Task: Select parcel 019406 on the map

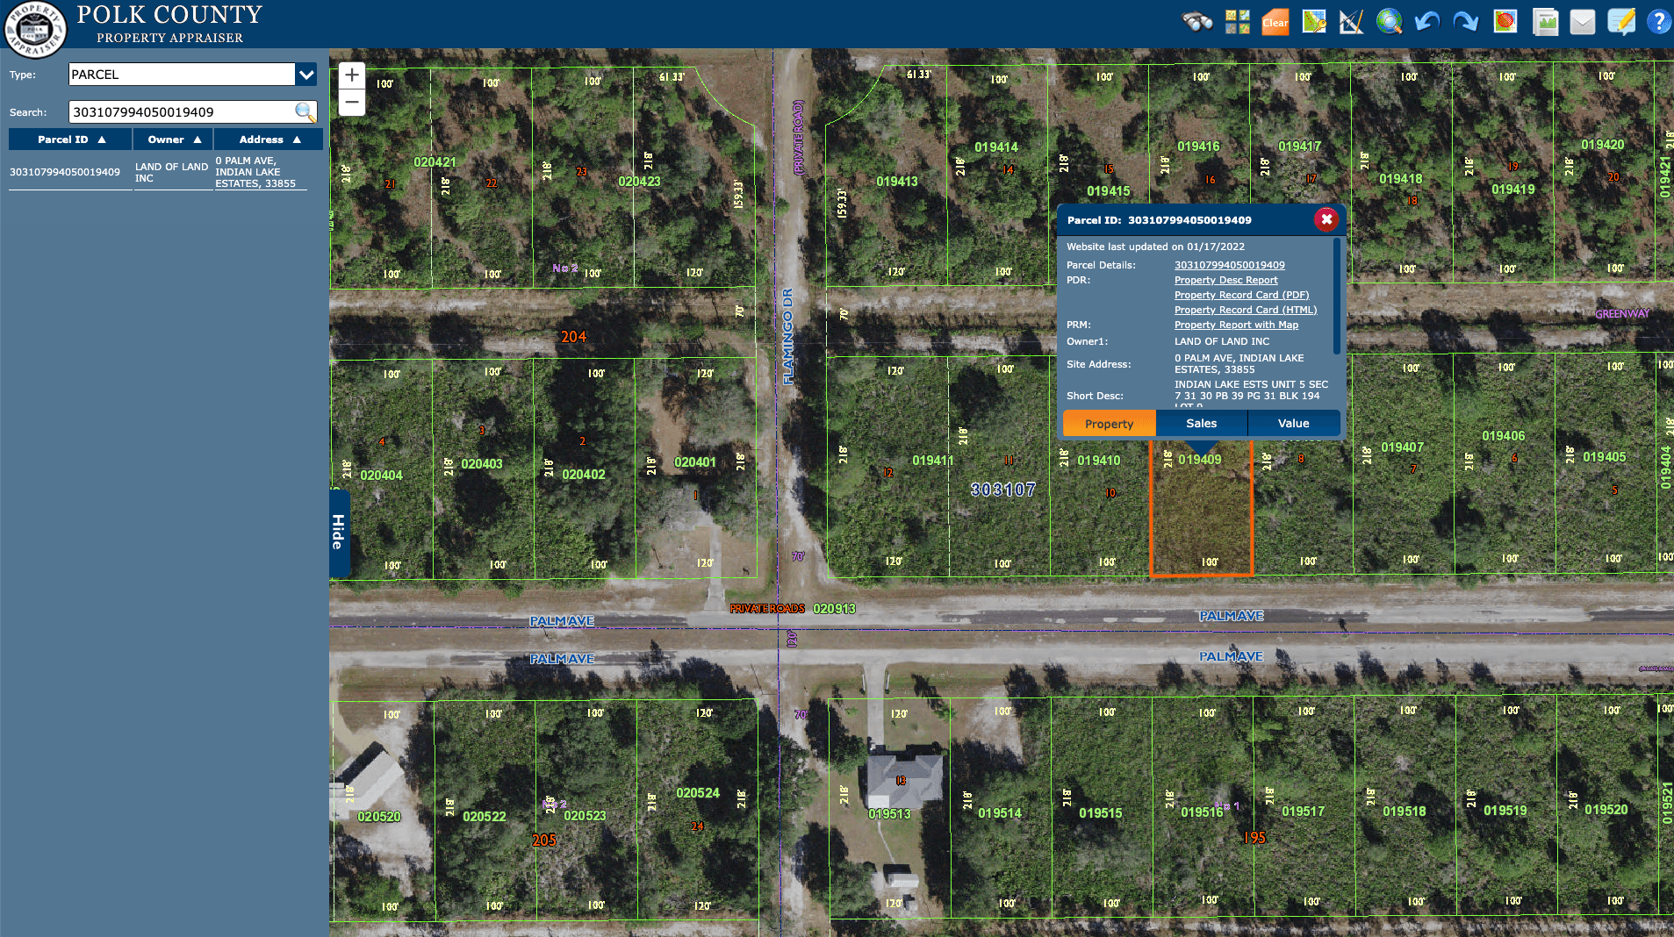Action: coord(1503,436)
